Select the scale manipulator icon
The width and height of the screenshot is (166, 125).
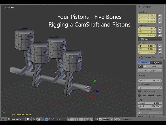click(x=53, y=119)
